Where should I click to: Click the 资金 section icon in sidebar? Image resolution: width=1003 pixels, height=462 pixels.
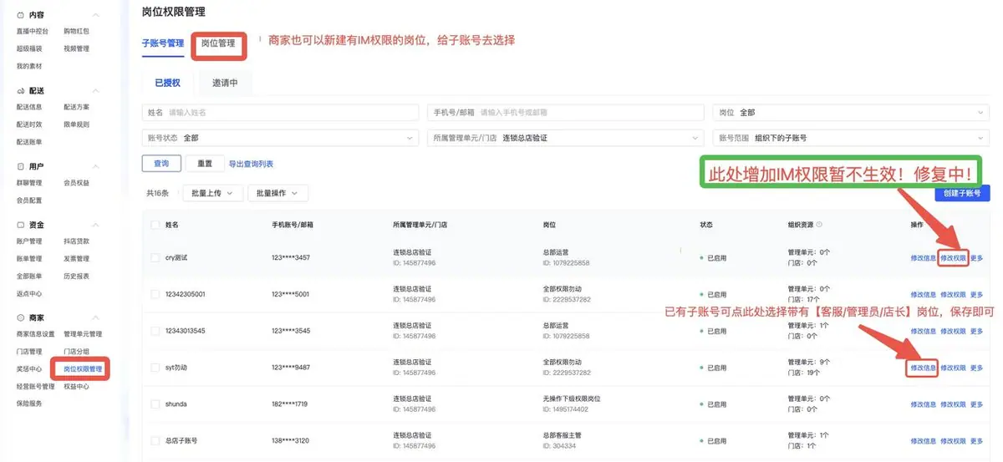point(20,225)
